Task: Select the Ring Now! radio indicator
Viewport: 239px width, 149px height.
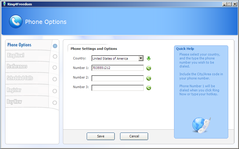Action: click(55, 56)
